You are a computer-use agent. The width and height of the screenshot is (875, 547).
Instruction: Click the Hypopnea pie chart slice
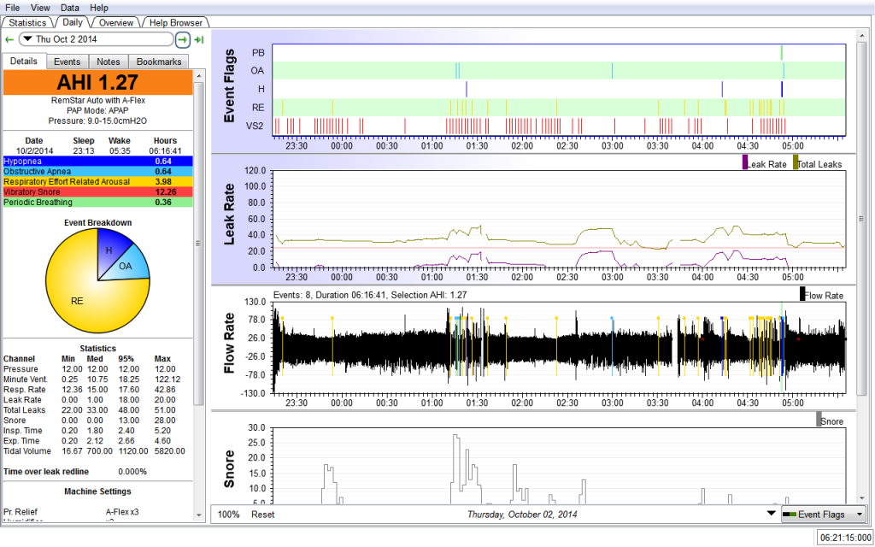(109, 251)
